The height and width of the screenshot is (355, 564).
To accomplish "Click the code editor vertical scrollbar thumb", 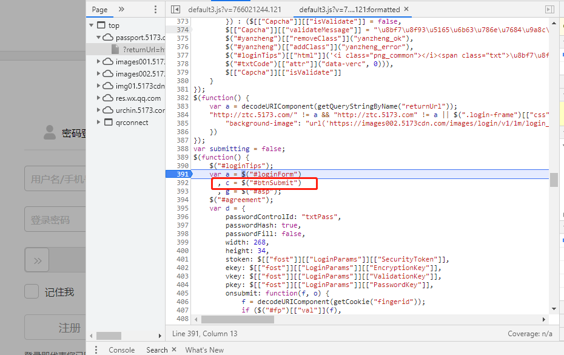I will 554,180.
